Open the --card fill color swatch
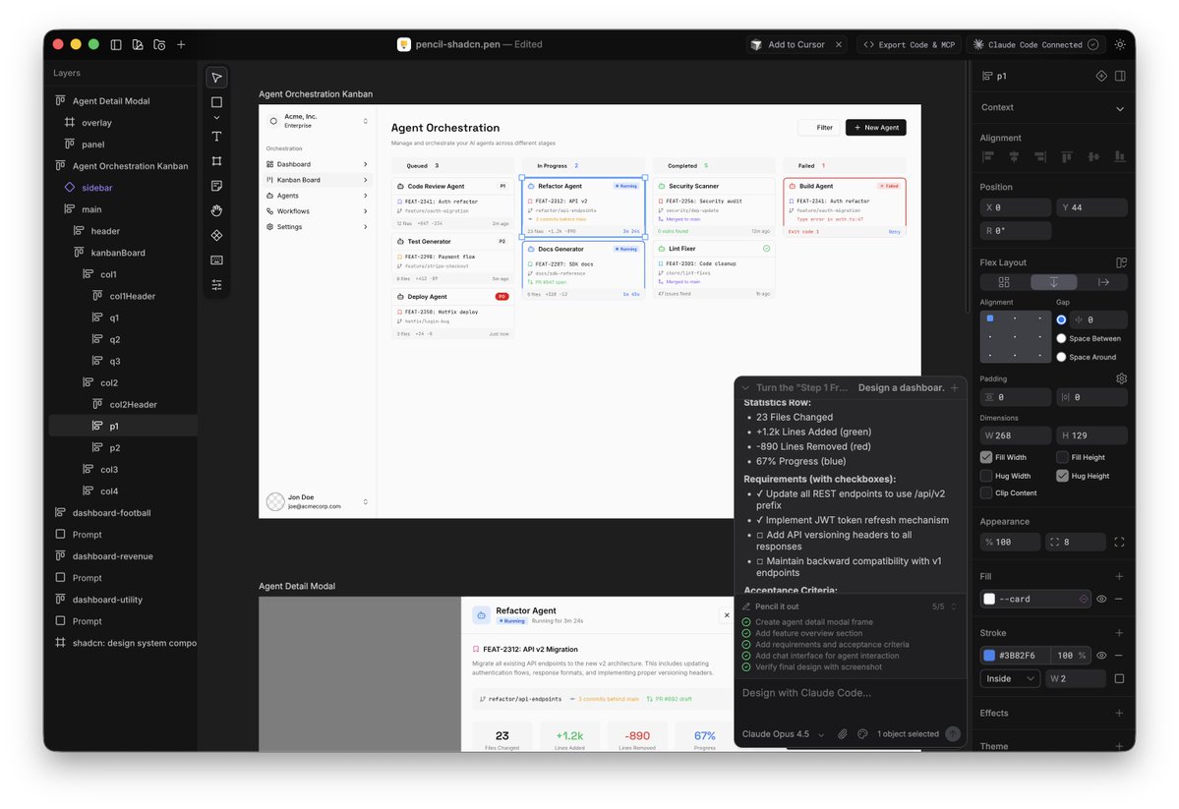The image size is (1179, 809). [x=989, y=599]
